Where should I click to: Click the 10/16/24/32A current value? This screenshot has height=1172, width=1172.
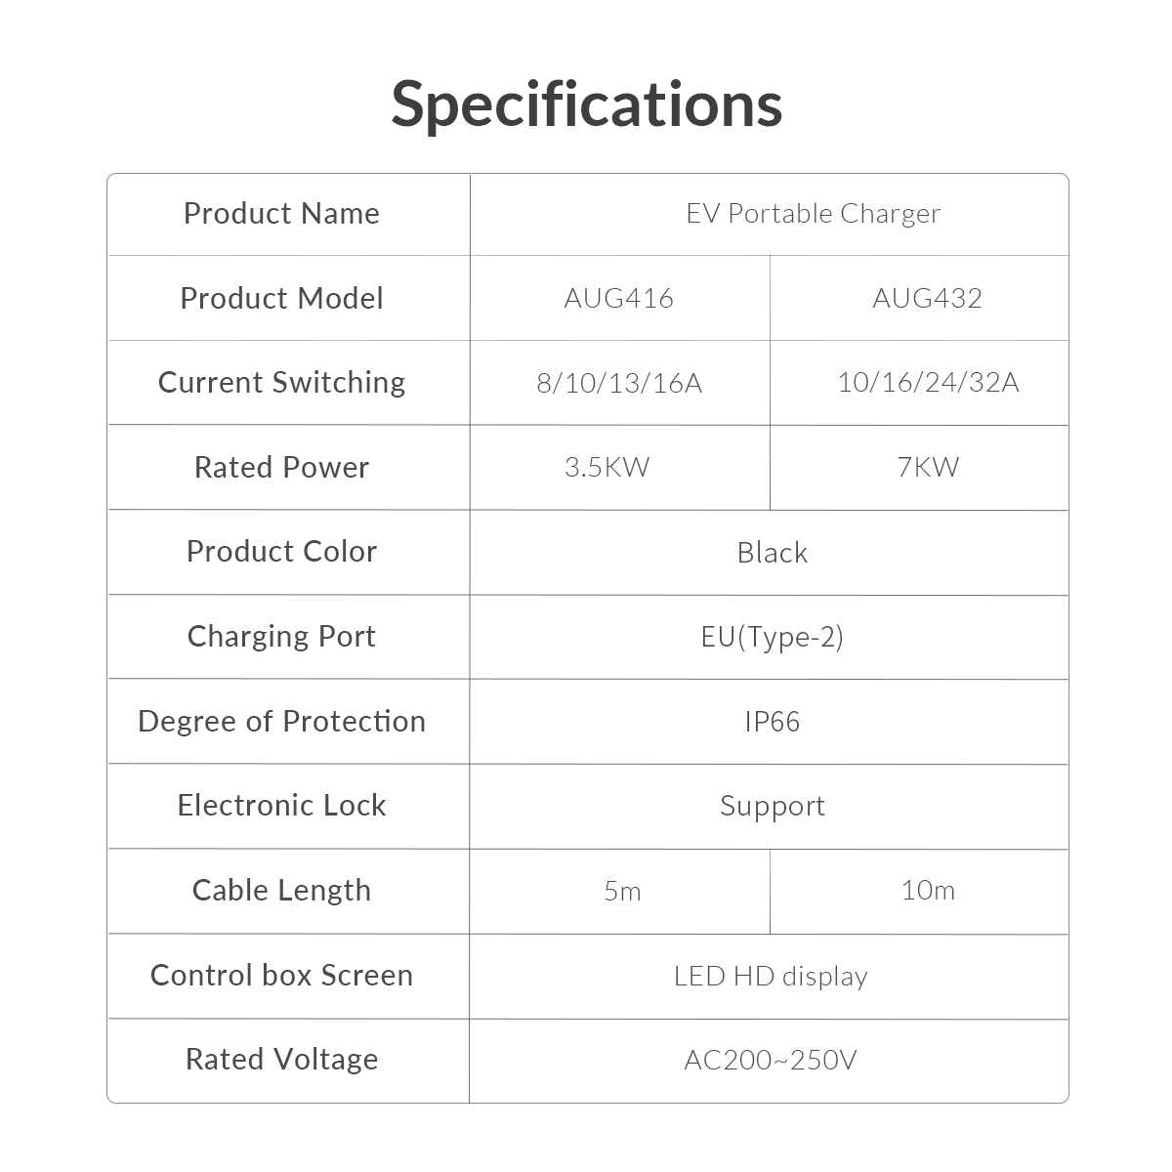[x=927, y=383]
